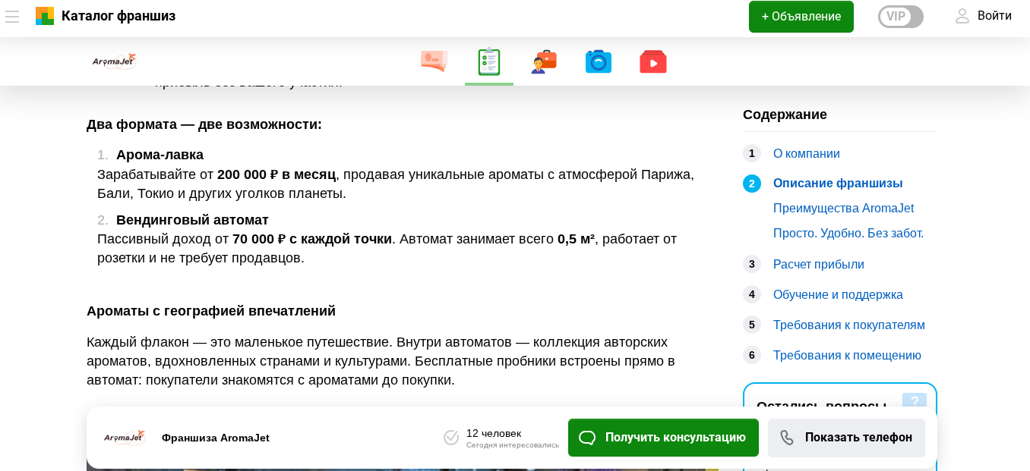Click Получить консультацию button
Screen dimensions: 1030x471
coord(663,438)
